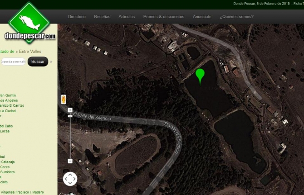Click the custom search input field

click(13, 62)
